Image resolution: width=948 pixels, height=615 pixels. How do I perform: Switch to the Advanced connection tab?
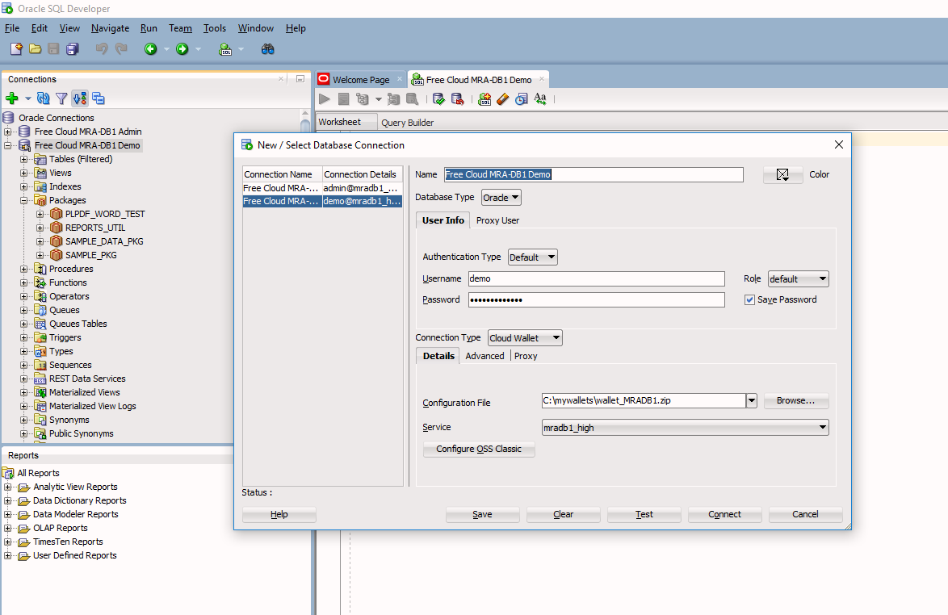point(484,356)
